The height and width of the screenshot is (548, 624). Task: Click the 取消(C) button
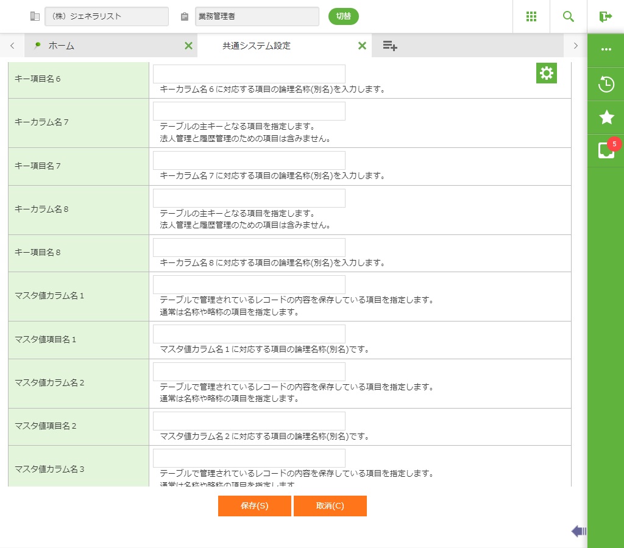(330, 506)
